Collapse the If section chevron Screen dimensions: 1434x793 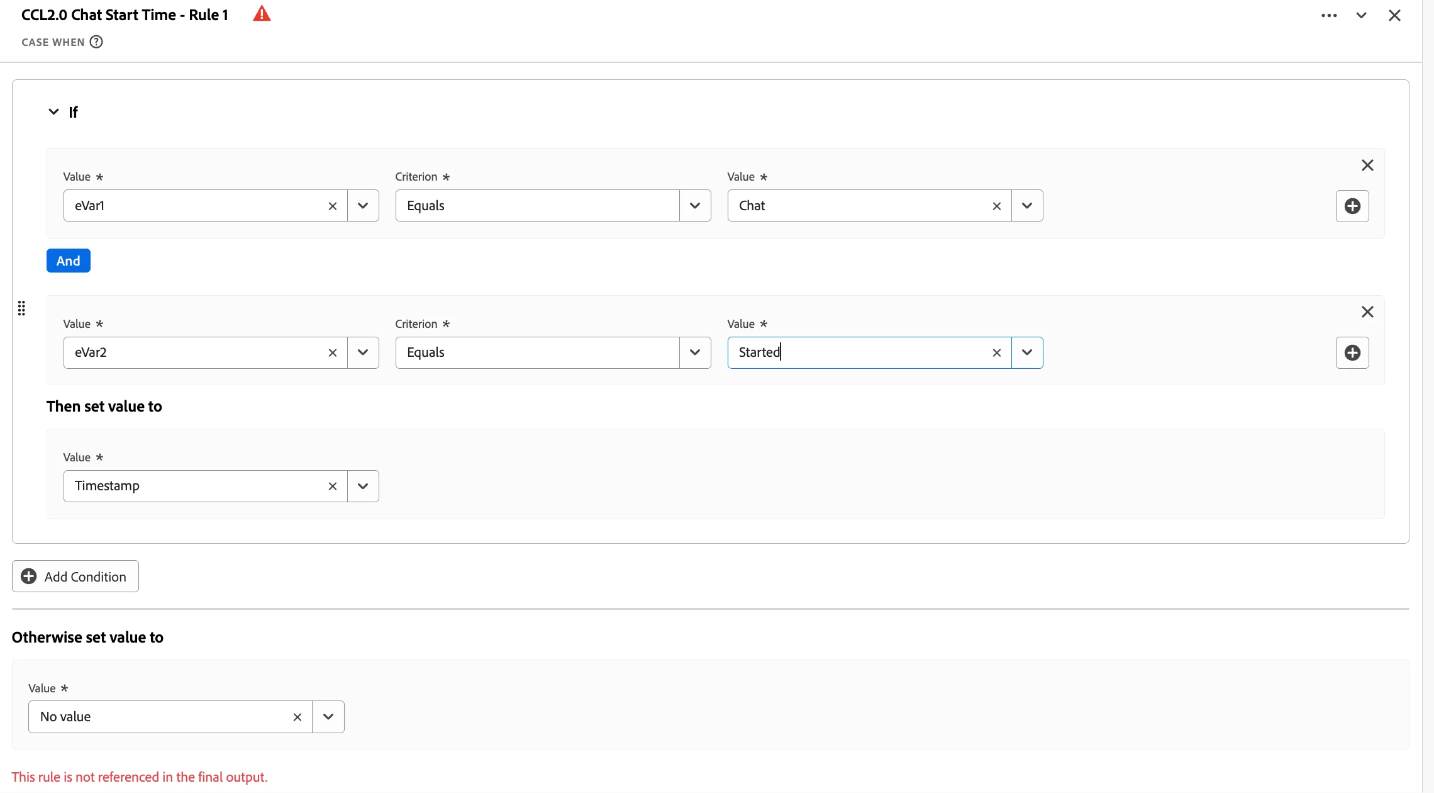point(53,112)
